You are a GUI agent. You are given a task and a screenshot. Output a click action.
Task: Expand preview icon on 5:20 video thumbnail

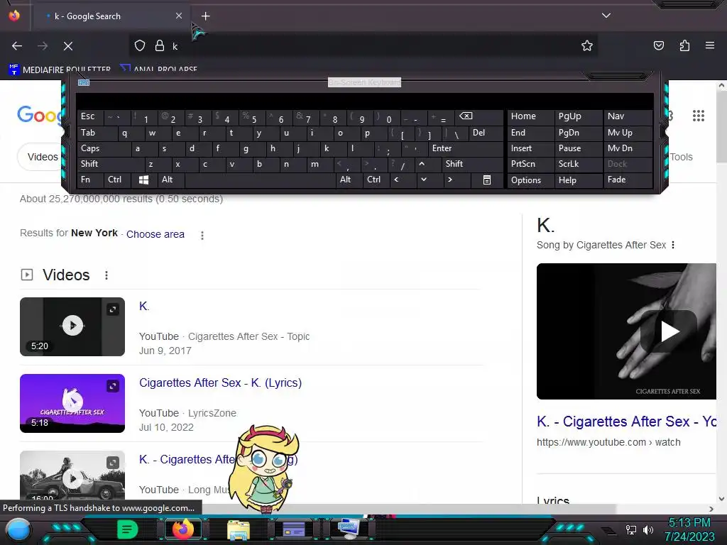coord(113,309)
